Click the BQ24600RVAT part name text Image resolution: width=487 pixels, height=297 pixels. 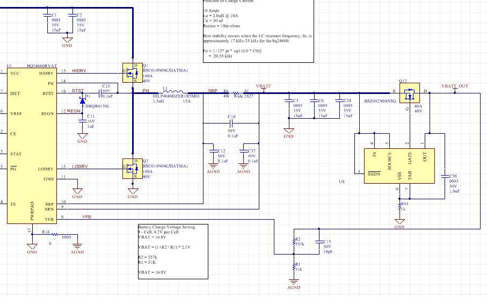click(42, 66)
